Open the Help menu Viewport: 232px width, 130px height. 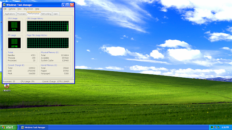point(37,9)
